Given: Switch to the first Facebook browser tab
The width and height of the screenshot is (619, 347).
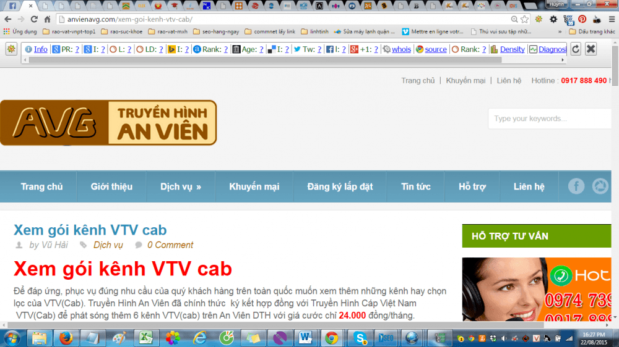Looking at the screenshot, I should coord(12,6).
